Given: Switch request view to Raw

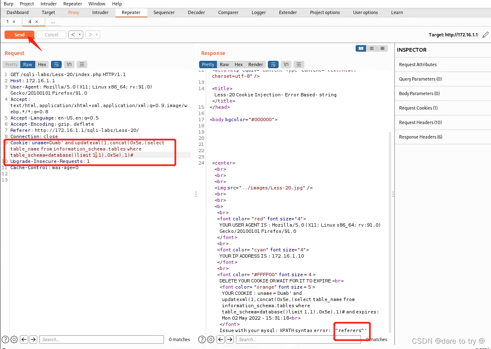Looking at the screenshot, I should [x=28, y=65].
